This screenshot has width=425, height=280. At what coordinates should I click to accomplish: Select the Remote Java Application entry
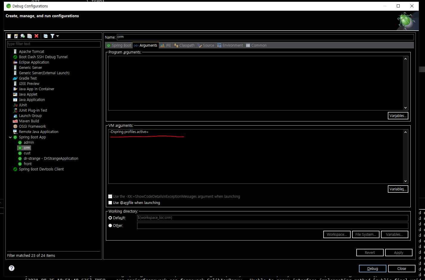click(38, 132)
